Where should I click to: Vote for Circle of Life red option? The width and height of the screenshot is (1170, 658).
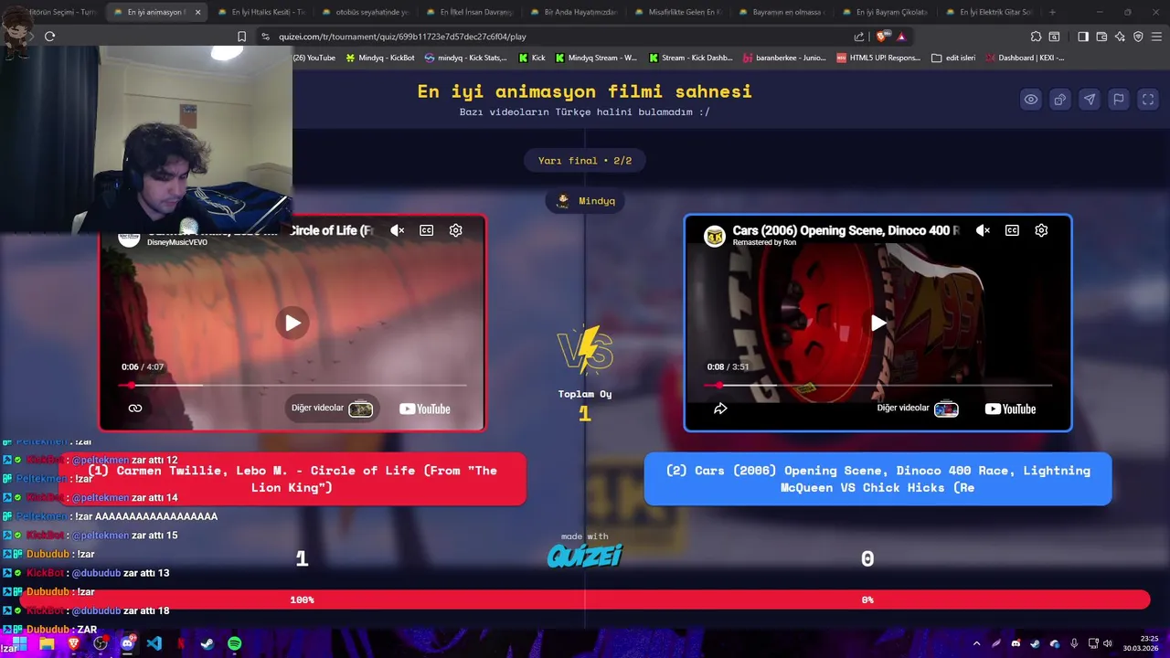click(292, 479)
